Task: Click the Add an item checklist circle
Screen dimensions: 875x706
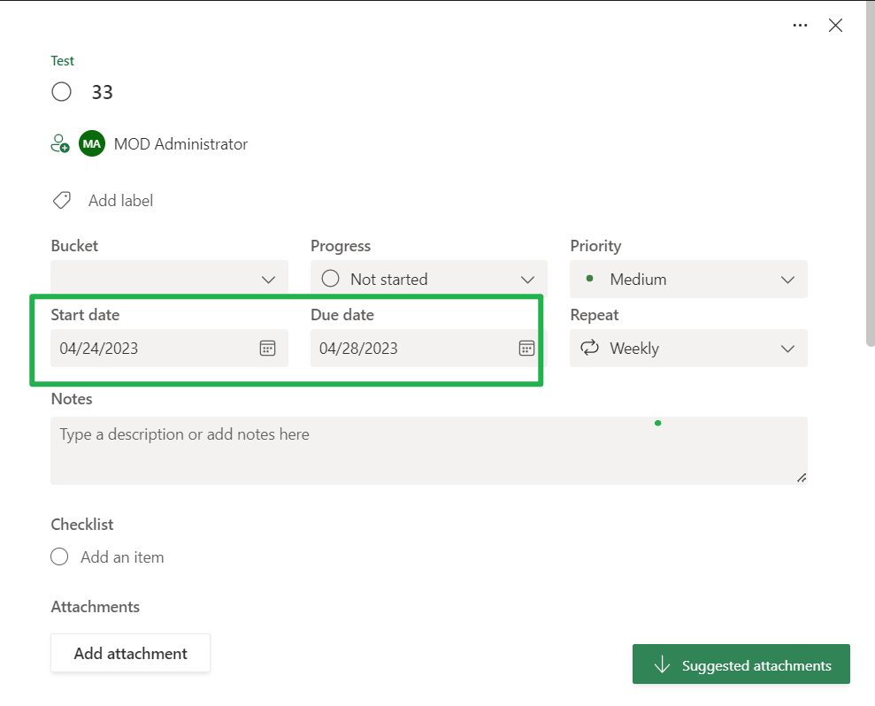Action: (59, 556)
